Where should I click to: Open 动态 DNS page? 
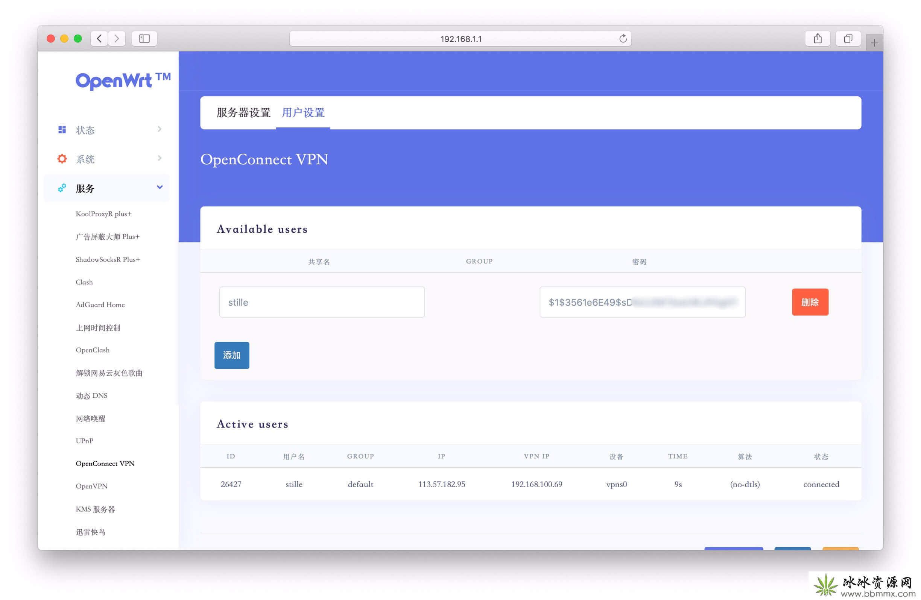92,396
